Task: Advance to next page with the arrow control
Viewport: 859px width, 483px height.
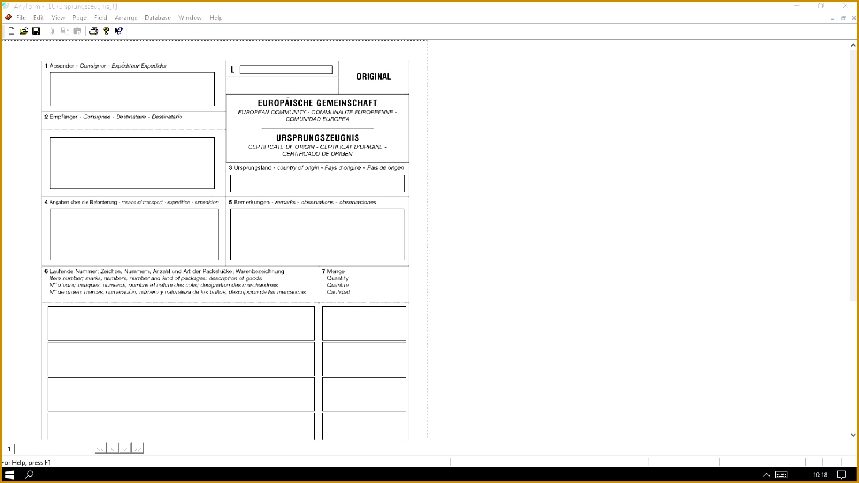Action: coord(125,448)
